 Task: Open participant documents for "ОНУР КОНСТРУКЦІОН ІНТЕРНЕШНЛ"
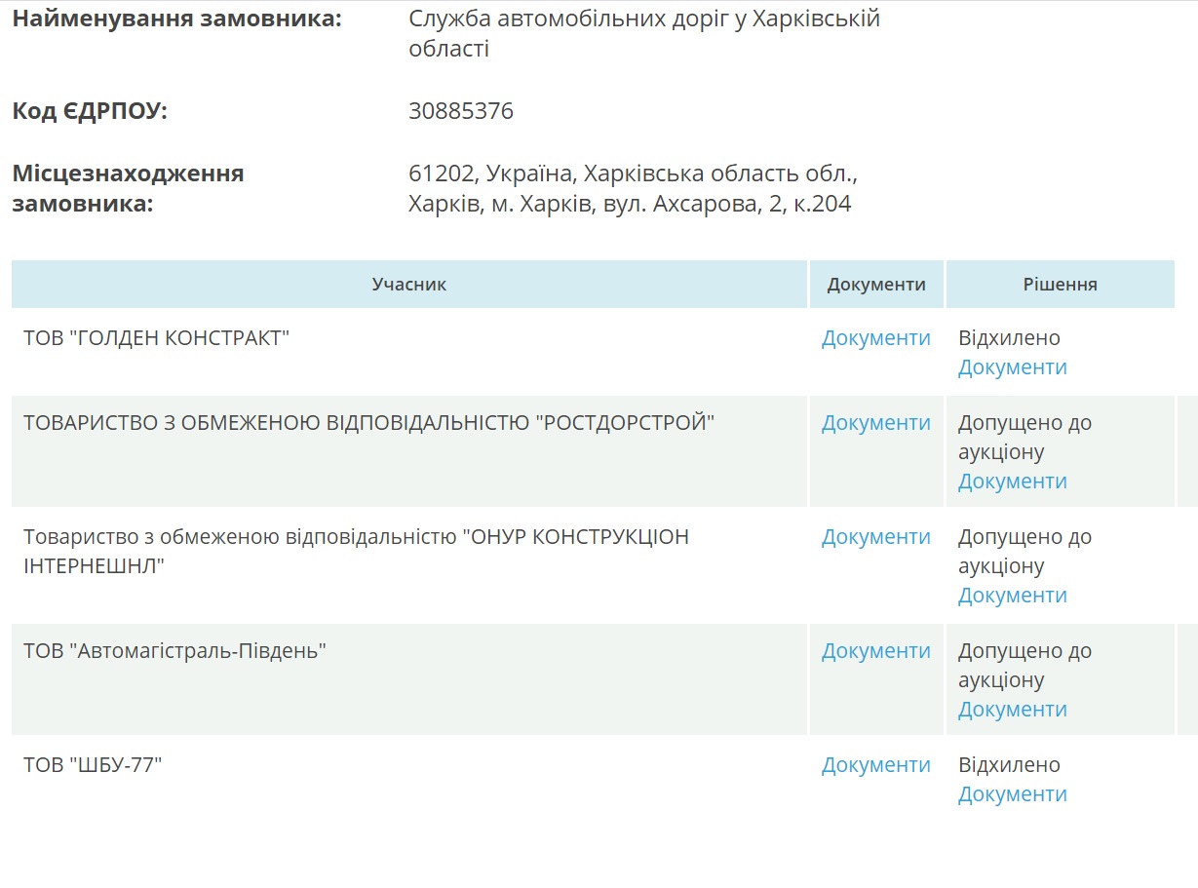click(x=875, y=537)
